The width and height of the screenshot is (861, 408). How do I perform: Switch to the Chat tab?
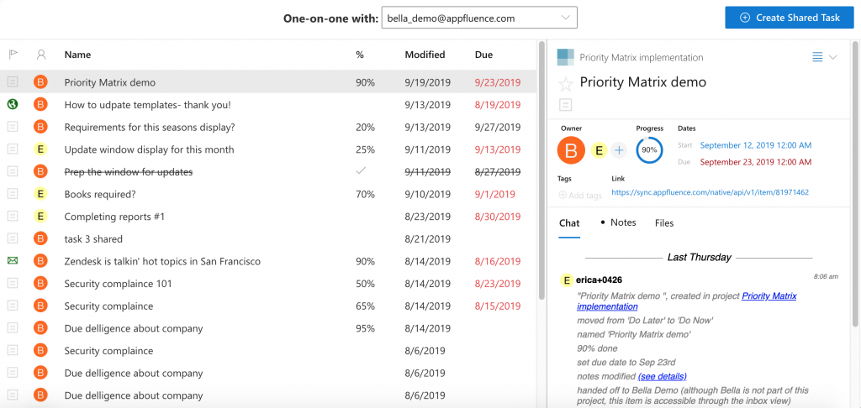569,222
